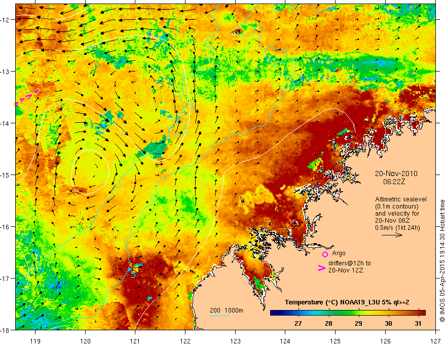
Task: Click the 'Altimetric sealevel' caption line
Action: (401, 199)
